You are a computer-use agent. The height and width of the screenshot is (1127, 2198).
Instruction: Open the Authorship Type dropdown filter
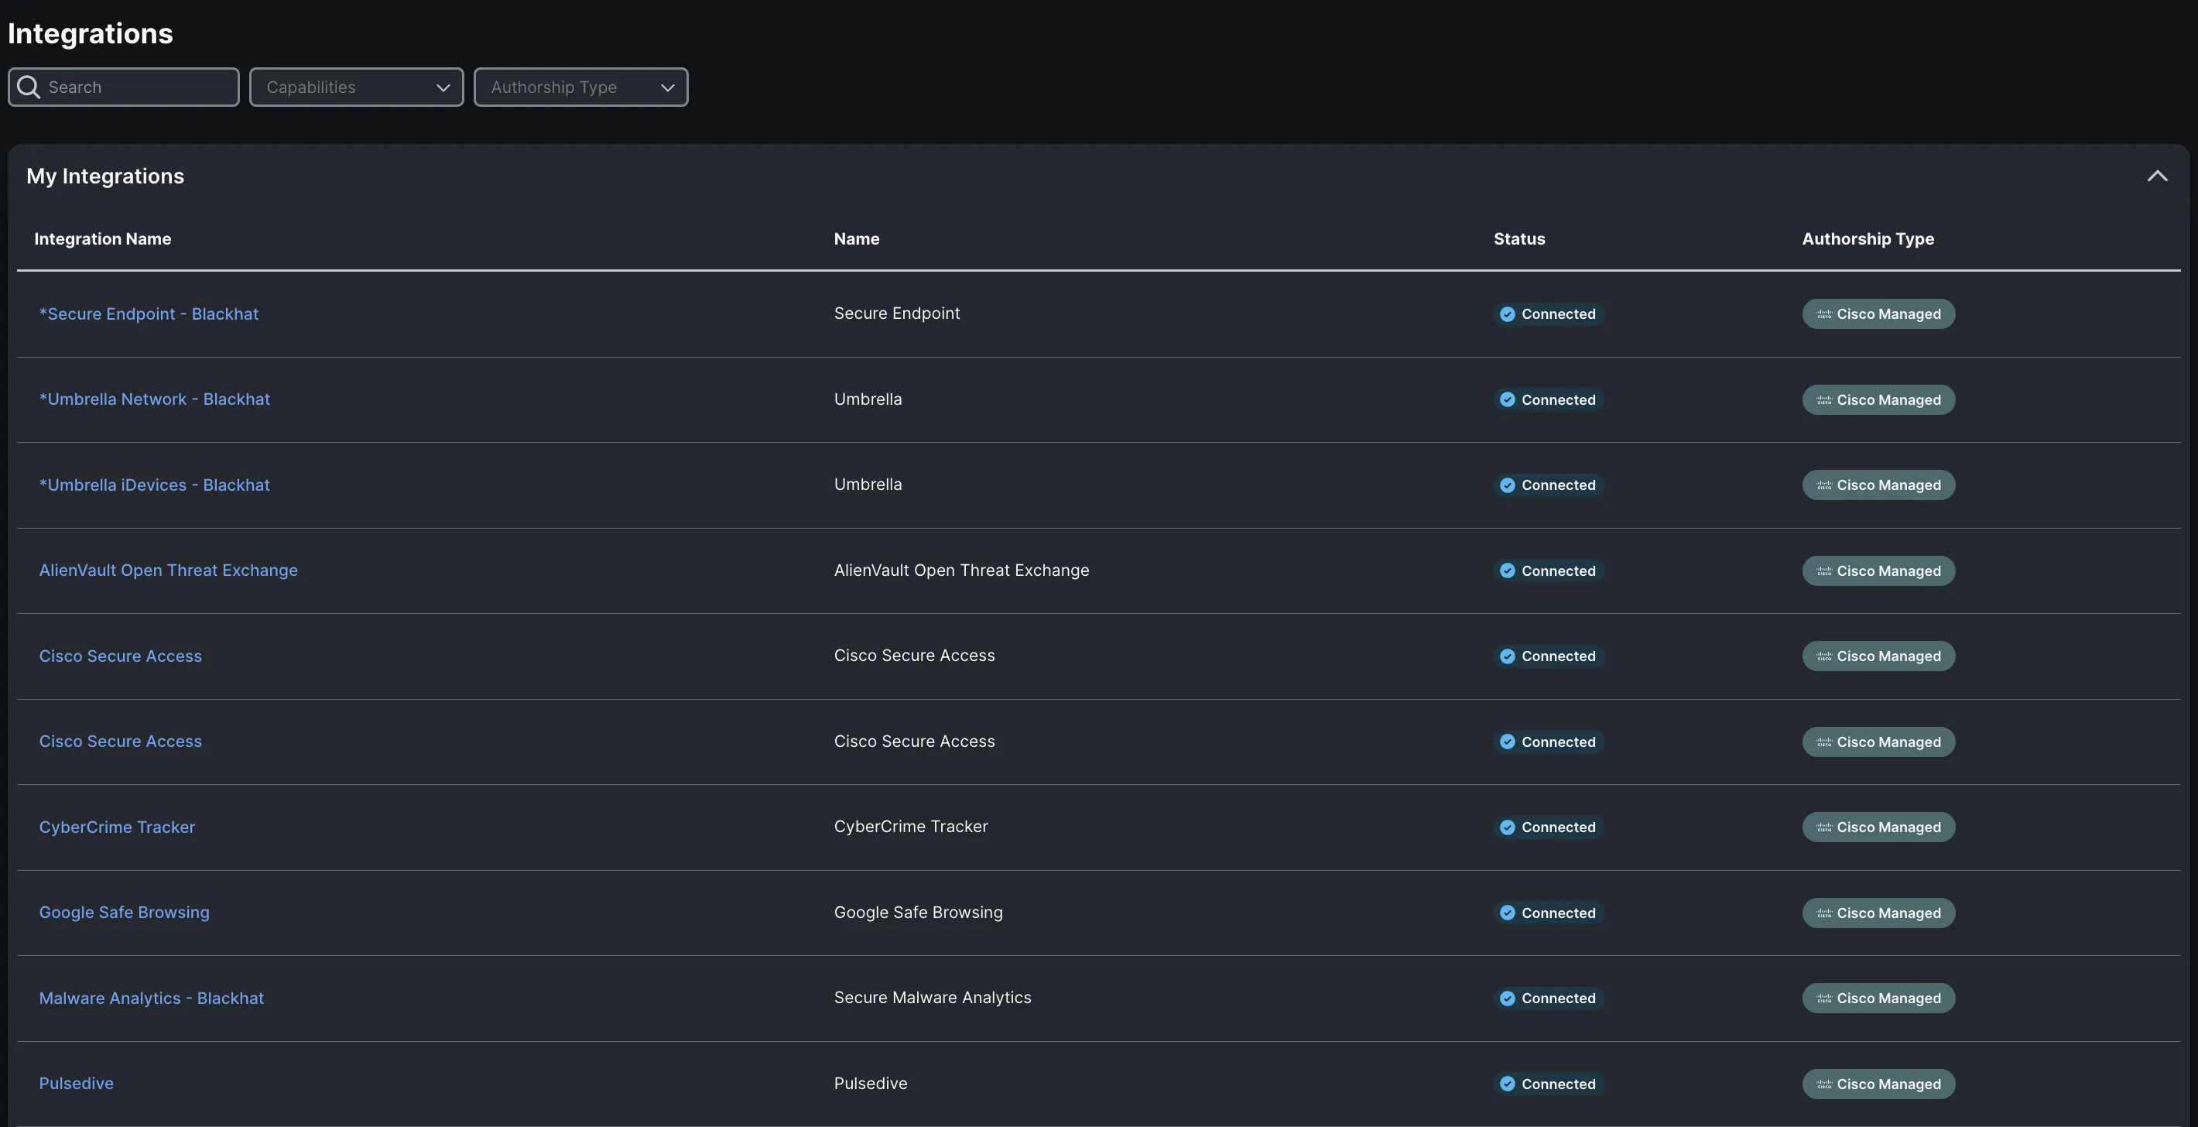pos(580,87)
